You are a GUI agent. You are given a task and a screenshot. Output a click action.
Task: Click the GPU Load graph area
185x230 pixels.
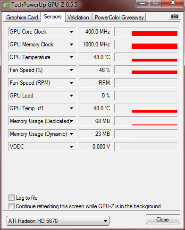coord(146,96)
